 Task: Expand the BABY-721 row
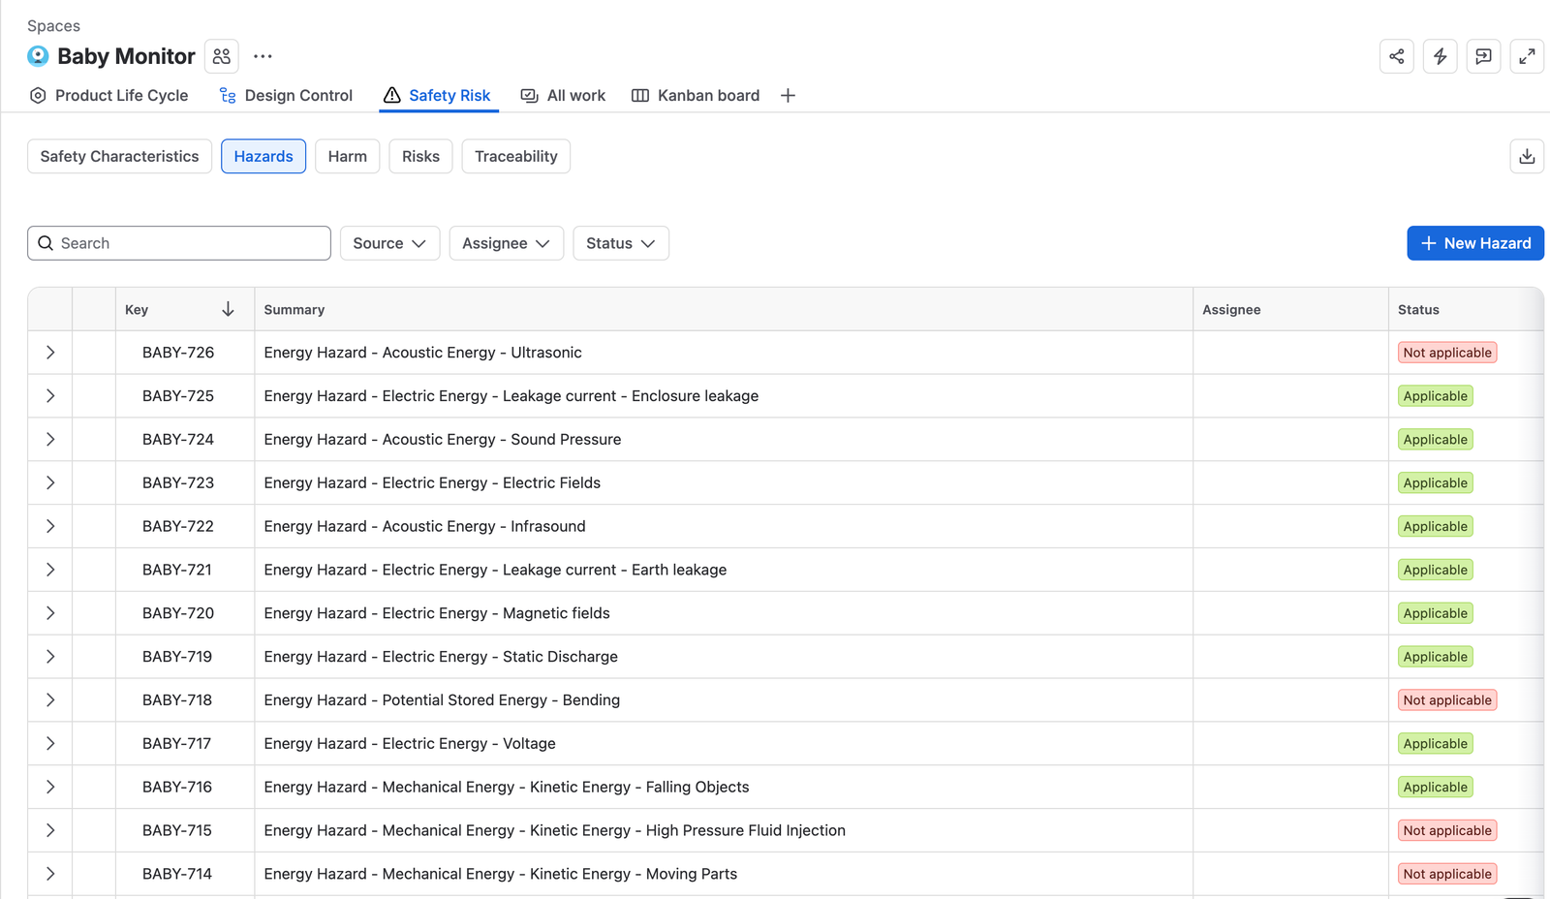coord(50,570)
